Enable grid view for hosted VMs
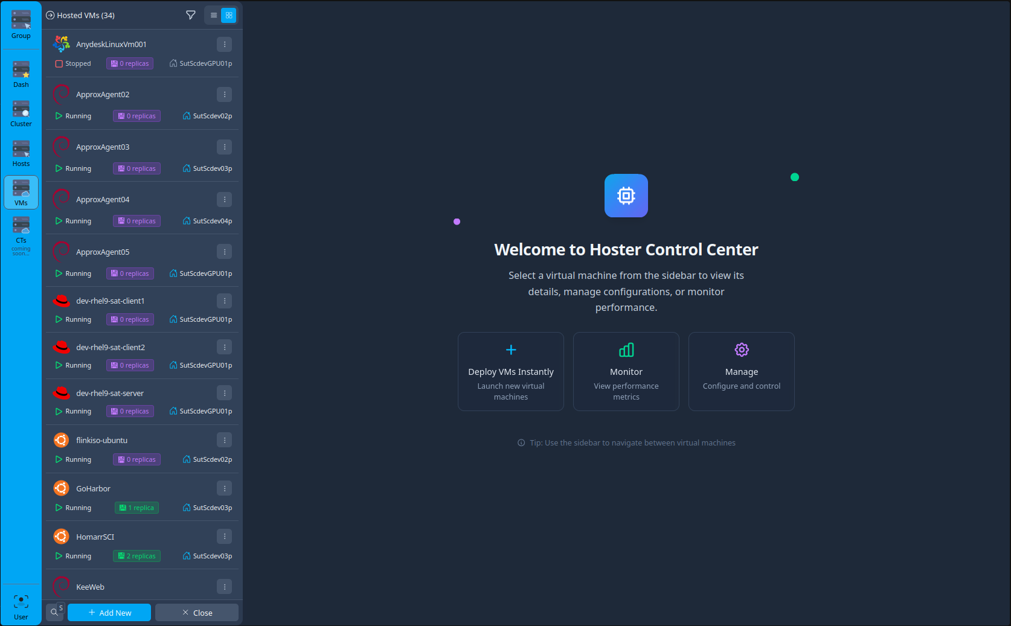This screenshot has height=626, width=1011. pyautogui.click(x=229, y=14)
